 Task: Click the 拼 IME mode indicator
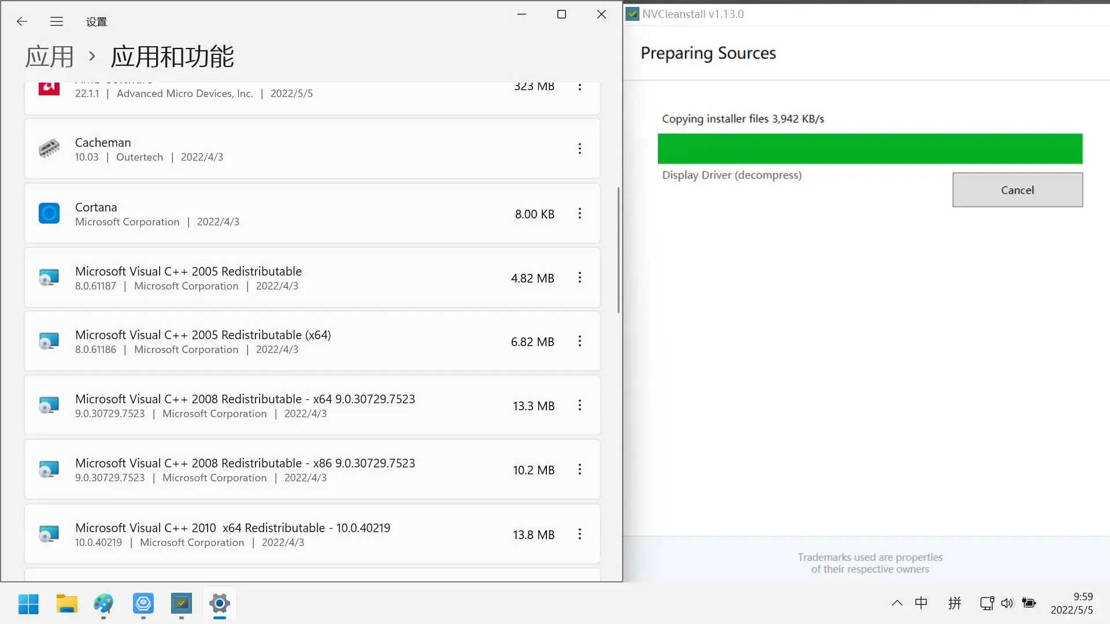point(954,603)
